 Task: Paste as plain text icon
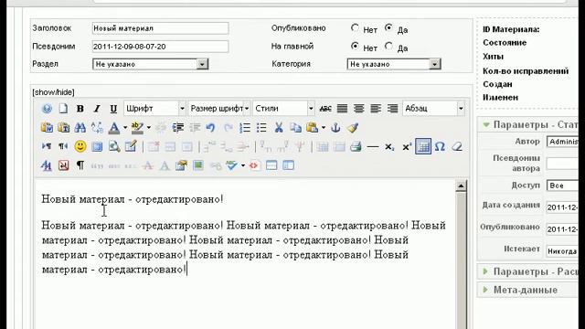63,128
